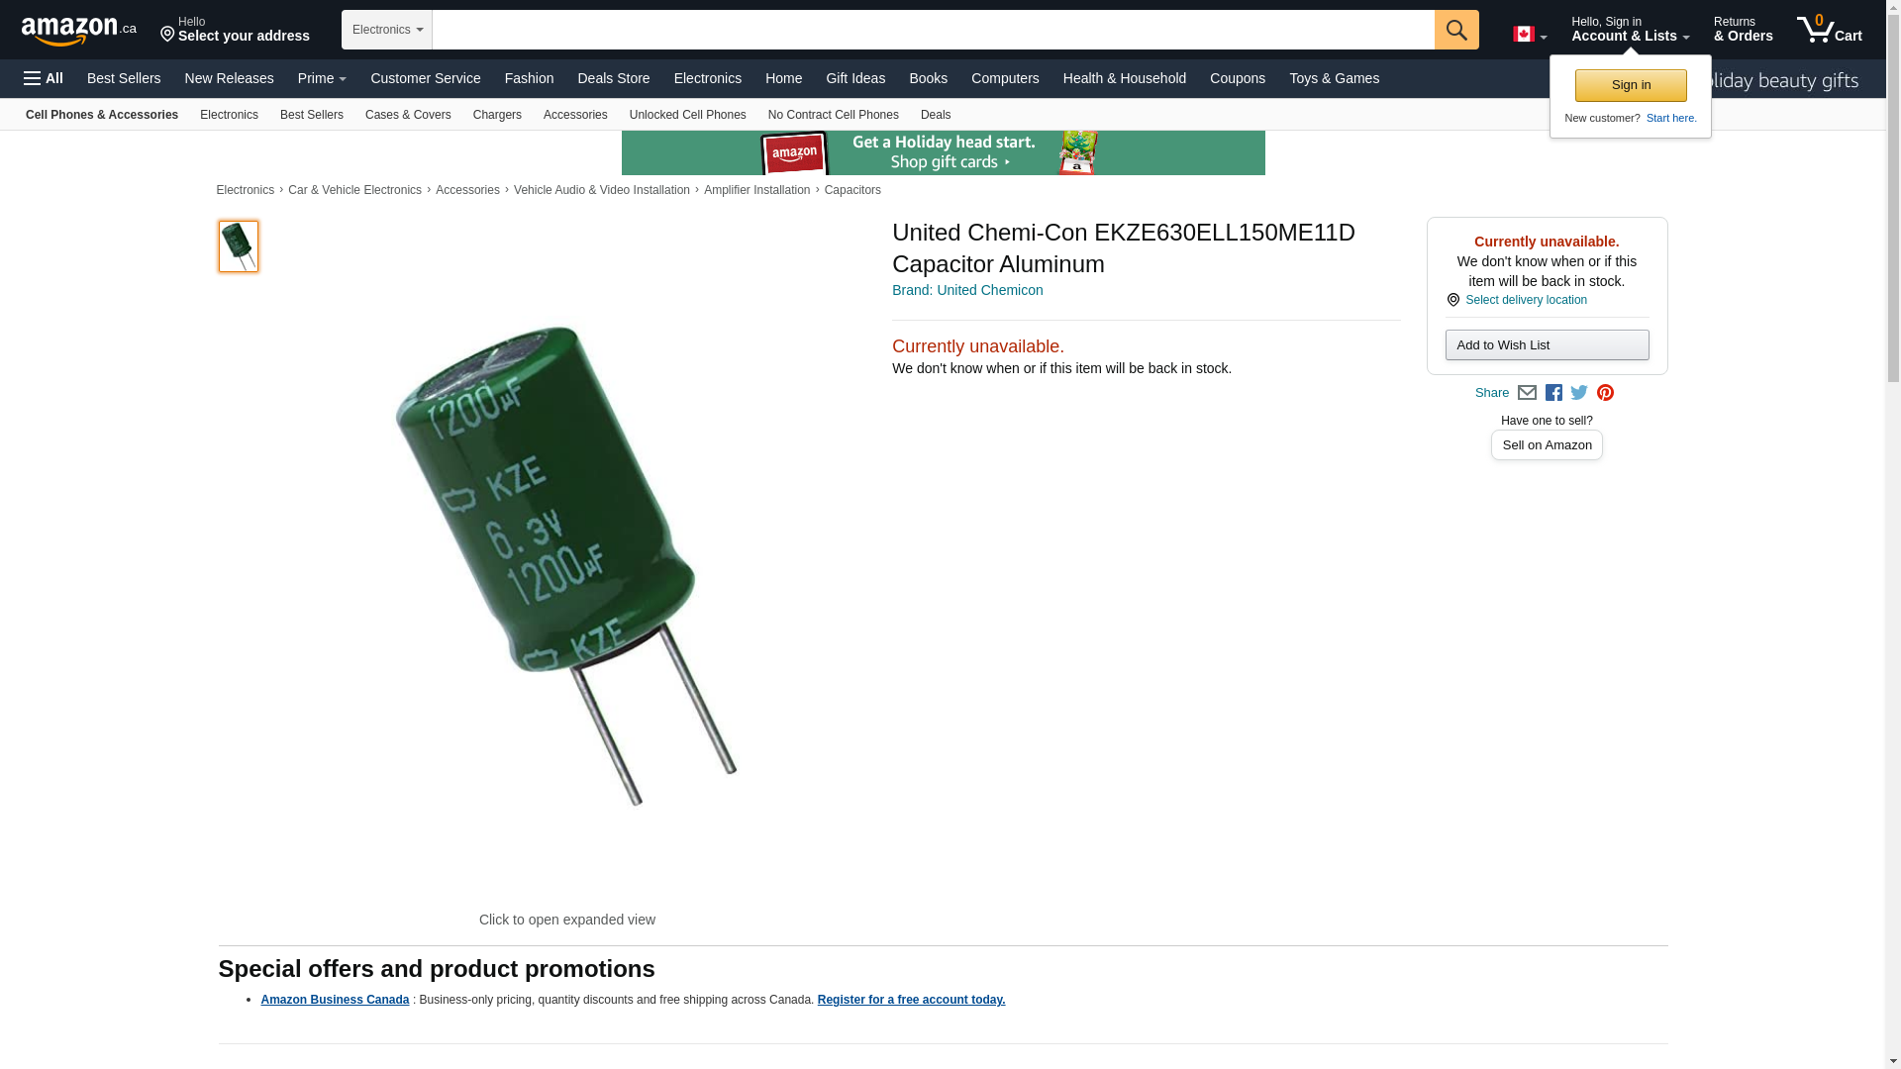Open the Deals Store nav item
Screen dimensions: 1901x1069
coord(613,78)
